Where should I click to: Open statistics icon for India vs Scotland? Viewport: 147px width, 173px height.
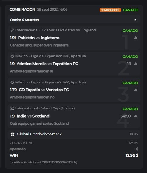click(x=135, y=116)
